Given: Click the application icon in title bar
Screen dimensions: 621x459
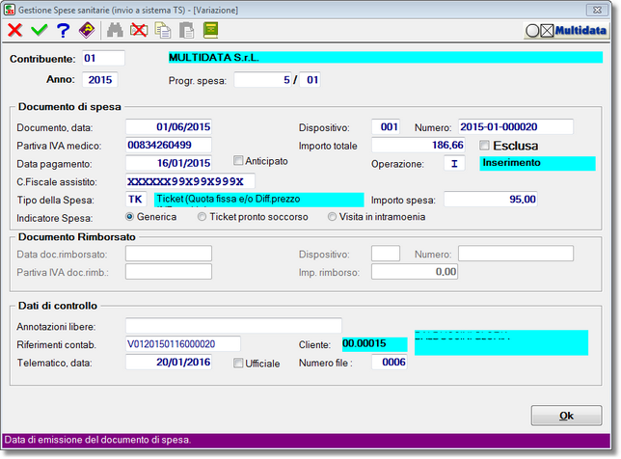Looking at the screenshot, I should [x=10, y=10].
